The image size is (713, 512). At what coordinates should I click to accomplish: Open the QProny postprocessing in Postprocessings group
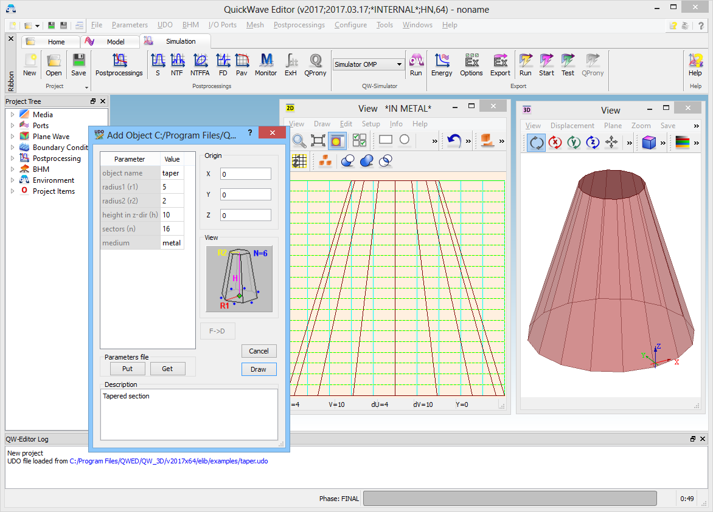click(x=316, y=64)
